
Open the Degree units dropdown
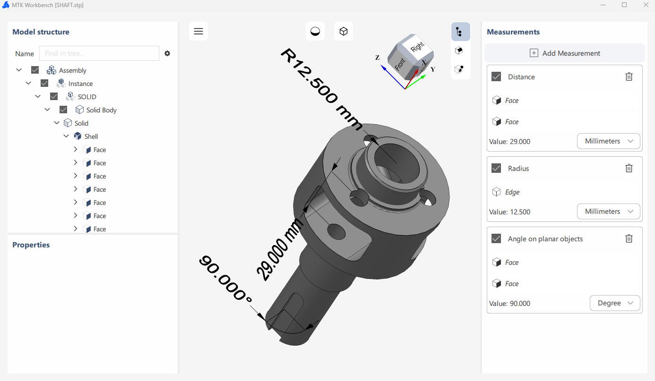click(x=614, y=303)
